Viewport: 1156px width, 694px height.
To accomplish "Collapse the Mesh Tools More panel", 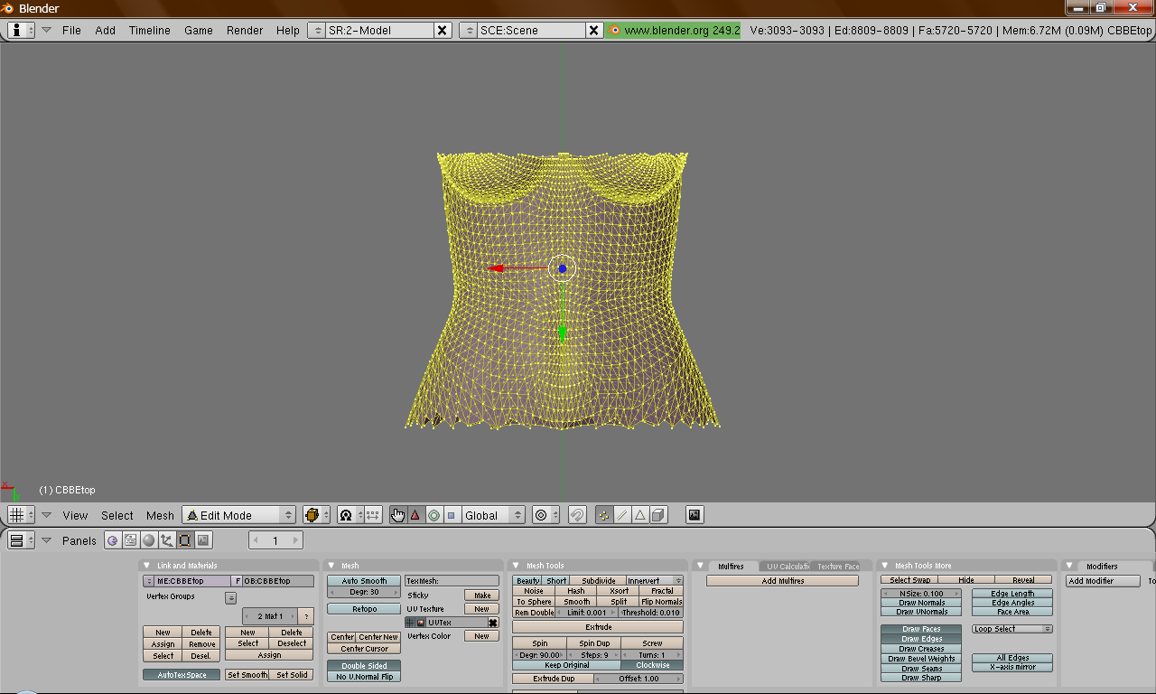I will click(885, 566).
